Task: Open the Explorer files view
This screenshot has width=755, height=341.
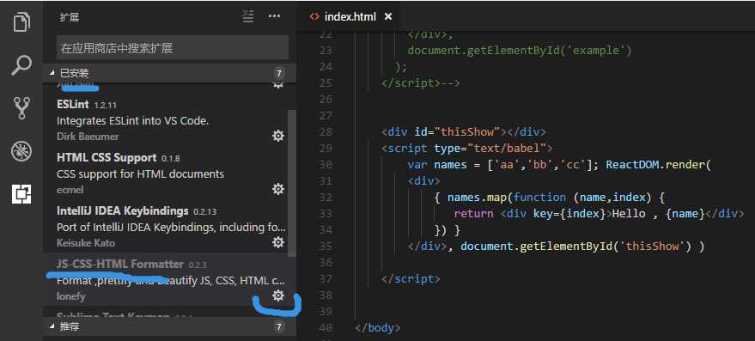Action: point(21,21)
